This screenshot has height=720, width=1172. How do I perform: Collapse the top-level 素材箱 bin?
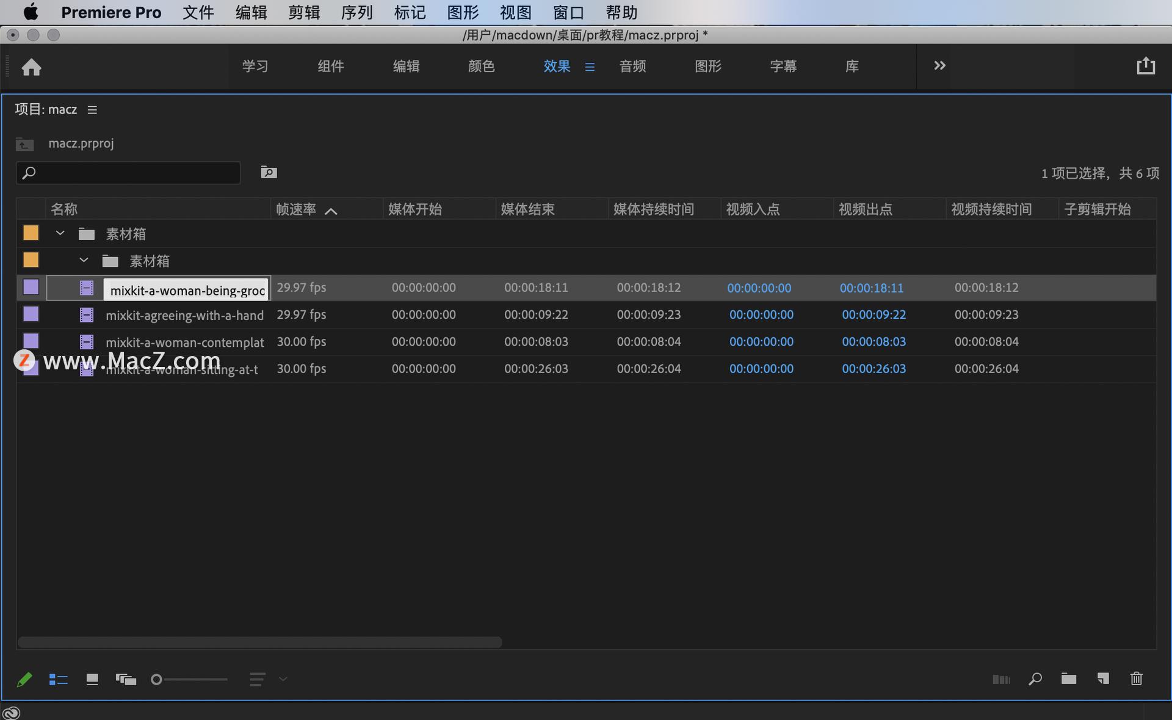[x=60, y=233]
